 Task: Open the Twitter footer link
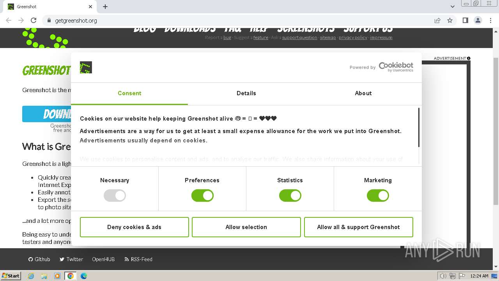pos(71,259)
